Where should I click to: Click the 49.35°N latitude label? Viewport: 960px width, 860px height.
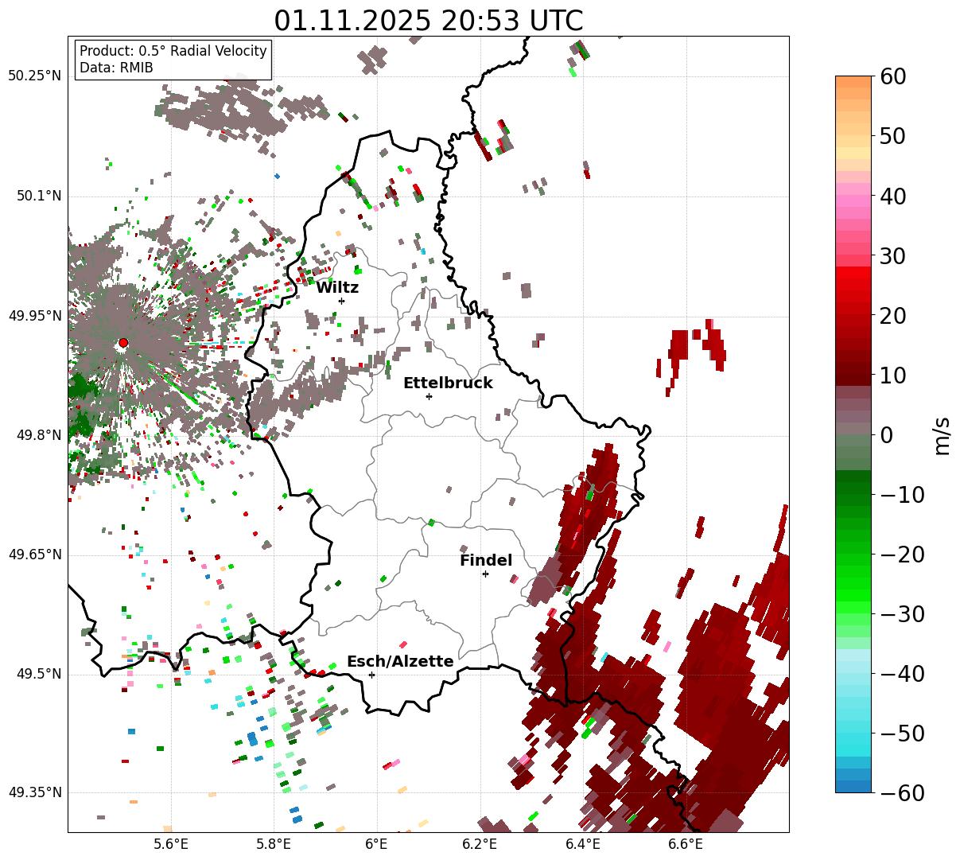tap(34, 792)
